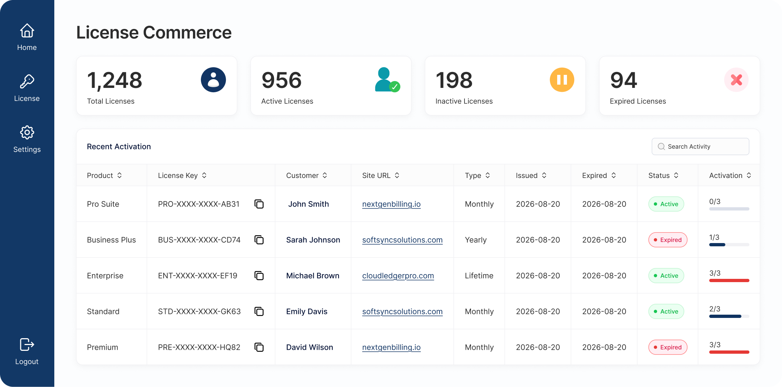
Task: Select customer Emily Davis
Action: [307, 311]
